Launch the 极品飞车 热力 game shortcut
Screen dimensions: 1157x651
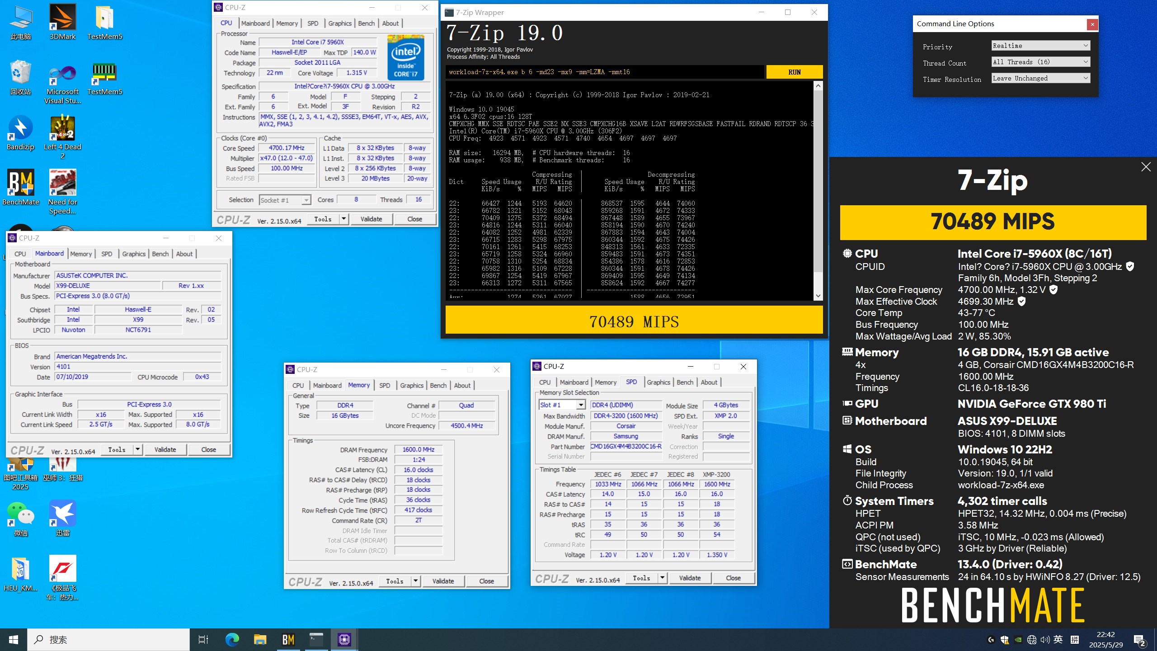pos(62,578)
